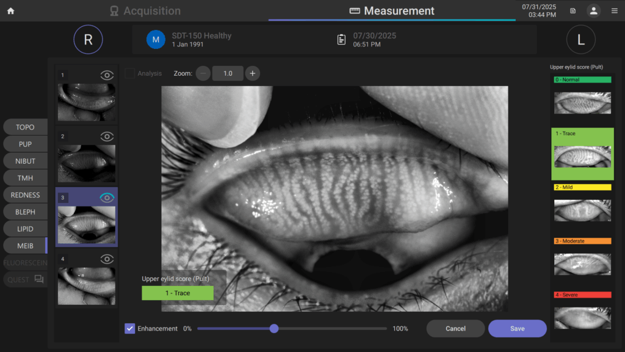Go to the Home screen icon
This screenshot has height=352, width=625.
click(10, 11)
